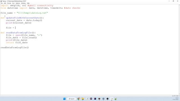180x101 pixels.
Task: Click the up arrow of the vertical scrollbar
Action: click(x=179, y=5)
